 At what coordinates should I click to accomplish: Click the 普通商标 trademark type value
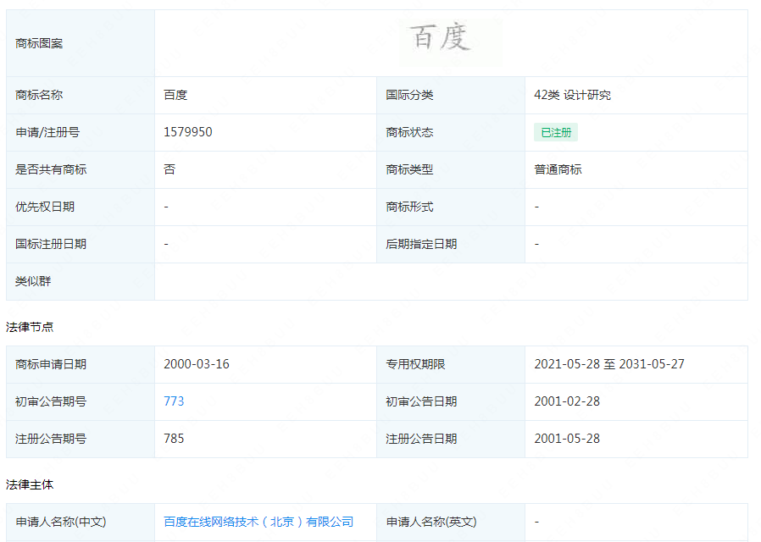tap(558, 169)
